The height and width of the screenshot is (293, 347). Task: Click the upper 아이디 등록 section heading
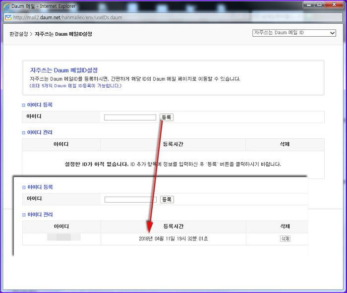40,105
